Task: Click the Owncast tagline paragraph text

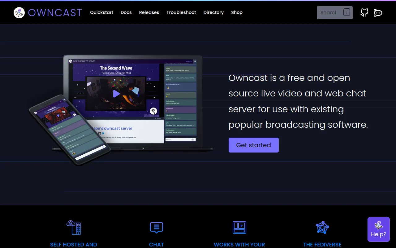Action: [x=298, y=101]
